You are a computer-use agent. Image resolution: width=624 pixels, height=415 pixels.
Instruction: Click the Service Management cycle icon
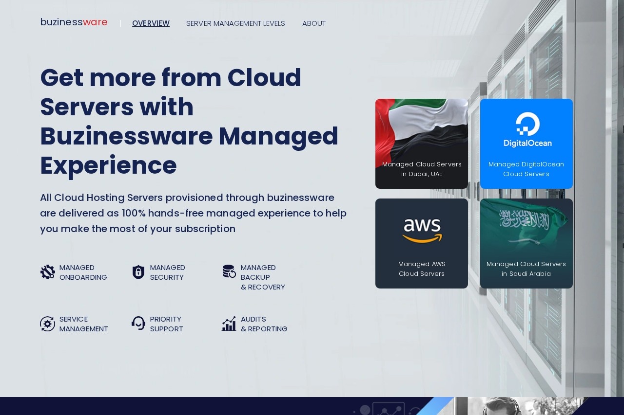[47, 324]
